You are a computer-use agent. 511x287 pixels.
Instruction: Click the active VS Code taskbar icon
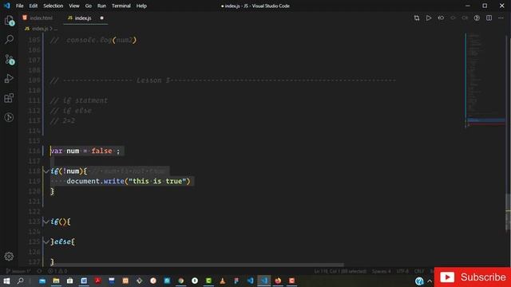(x=264, y=281)
